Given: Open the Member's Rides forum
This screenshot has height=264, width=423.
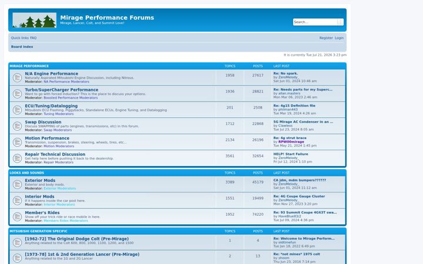Looking at the screenshot, I should click(42, 213).
